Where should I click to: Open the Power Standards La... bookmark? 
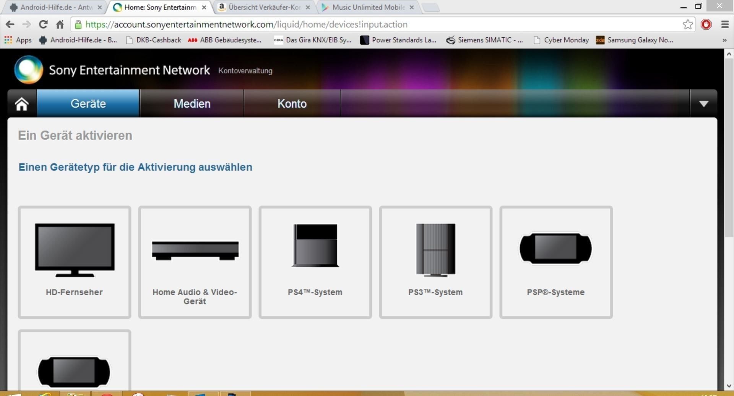(x=398, y=40)
